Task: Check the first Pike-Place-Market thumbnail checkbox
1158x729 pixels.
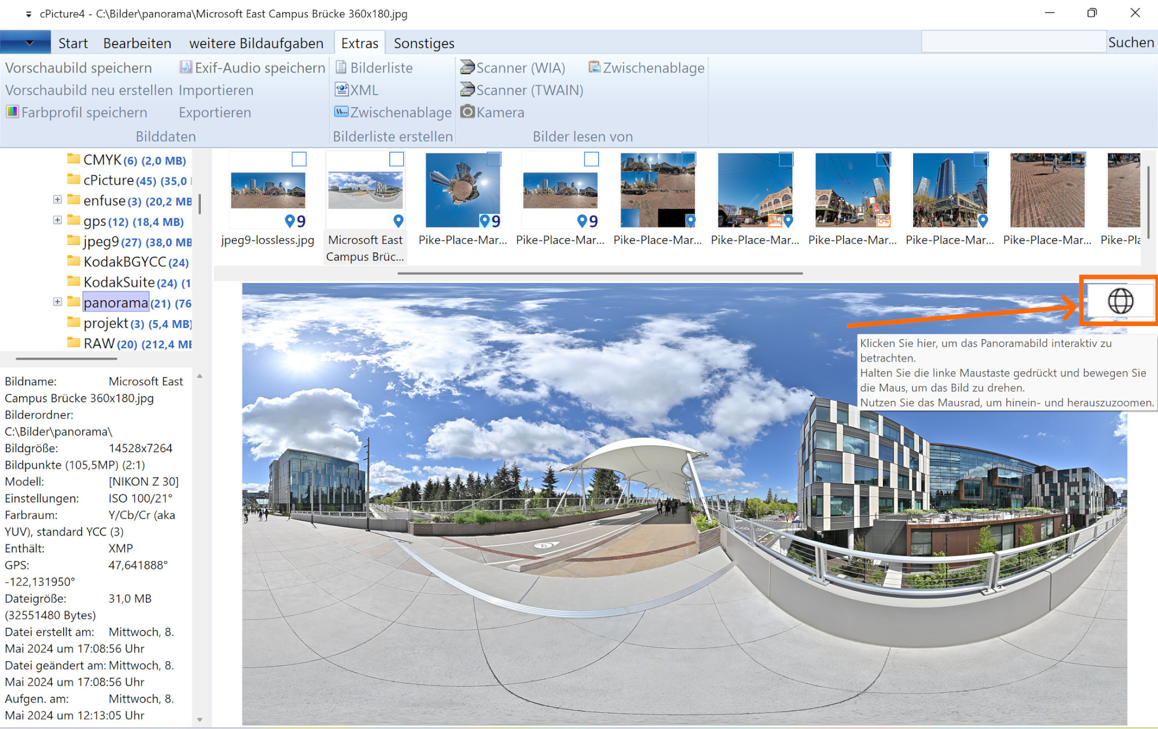Action: (493, 159)
